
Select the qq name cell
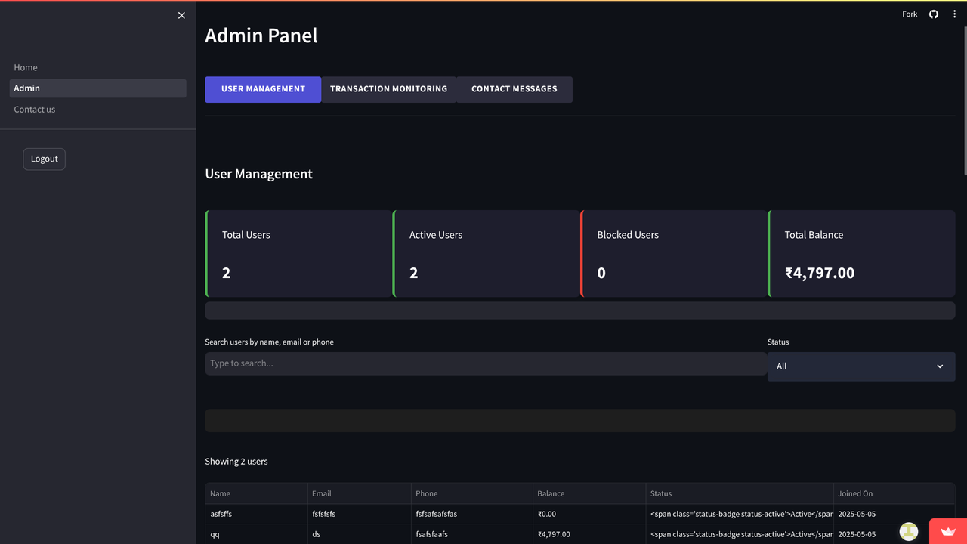coord(256,534)
